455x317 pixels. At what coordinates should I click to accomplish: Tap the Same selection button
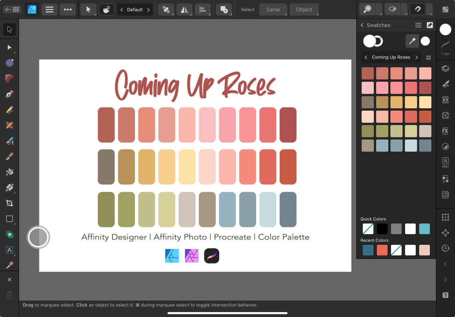point(273,9)
